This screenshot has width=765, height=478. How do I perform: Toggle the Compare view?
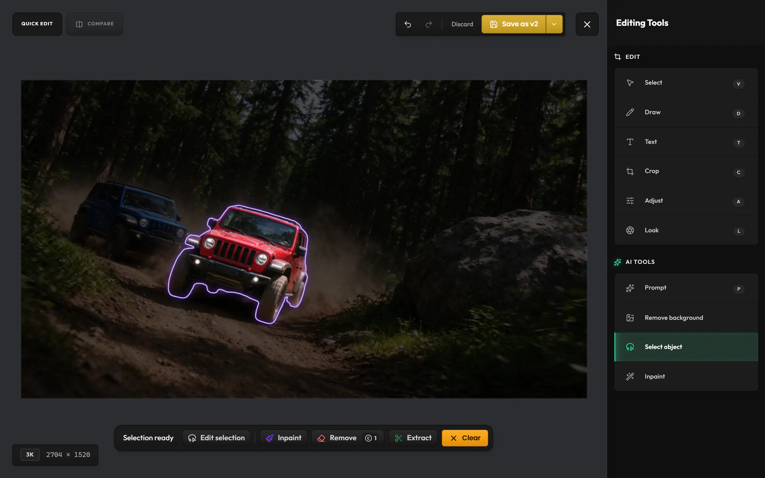(x=94, y=24)
